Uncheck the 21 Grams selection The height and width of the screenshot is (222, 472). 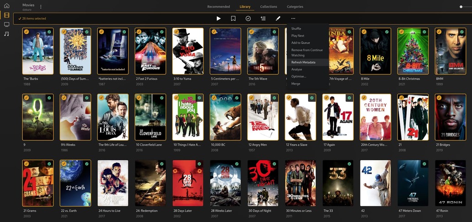(27, 163)
